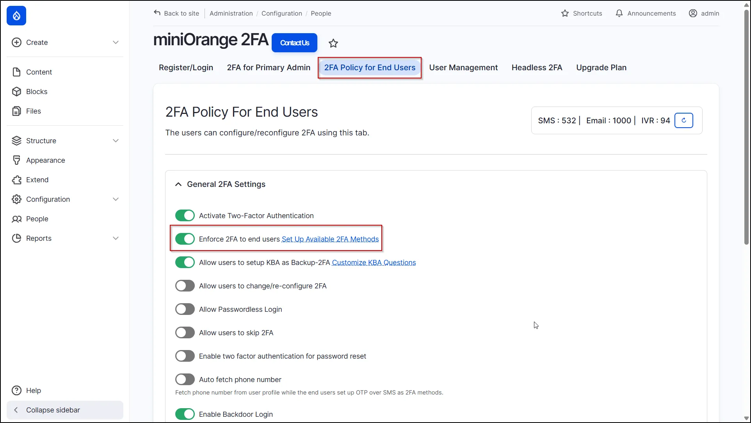
Task: Click the Help label in the sidebar
Action: pyautogui.click(x=34, y=391)
